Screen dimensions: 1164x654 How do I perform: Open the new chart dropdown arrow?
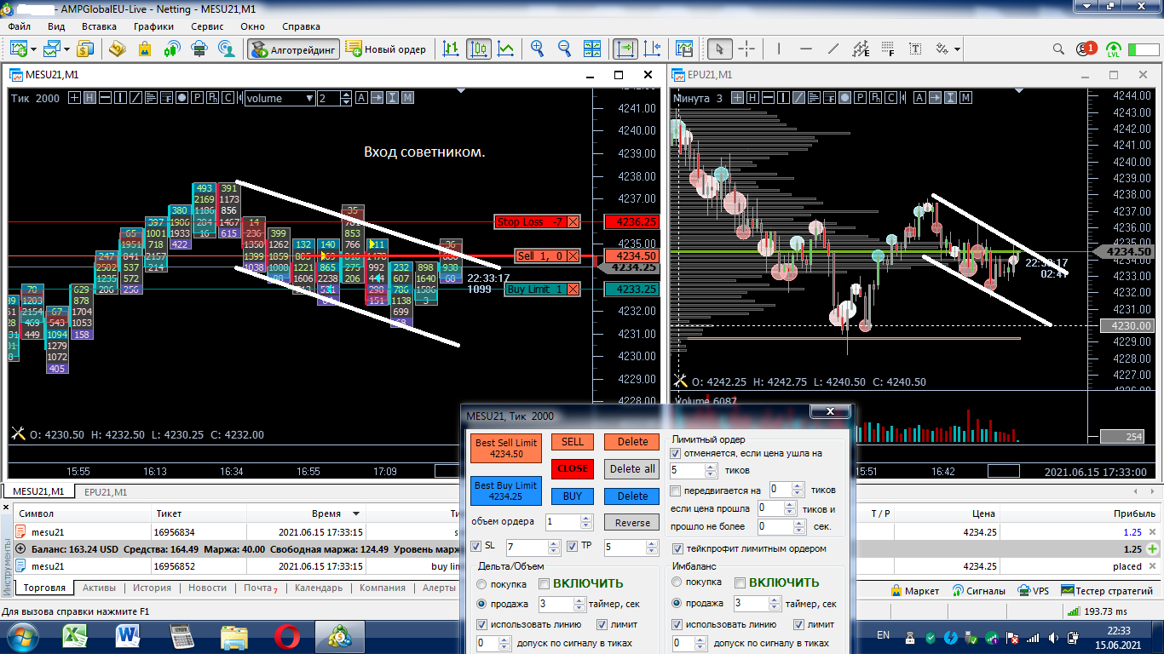click(32, 49)
